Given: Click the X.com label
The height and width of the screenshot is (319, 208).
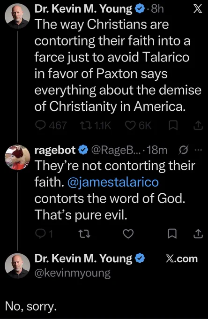Looking at the screenshot, I should (x=182, y=259).
